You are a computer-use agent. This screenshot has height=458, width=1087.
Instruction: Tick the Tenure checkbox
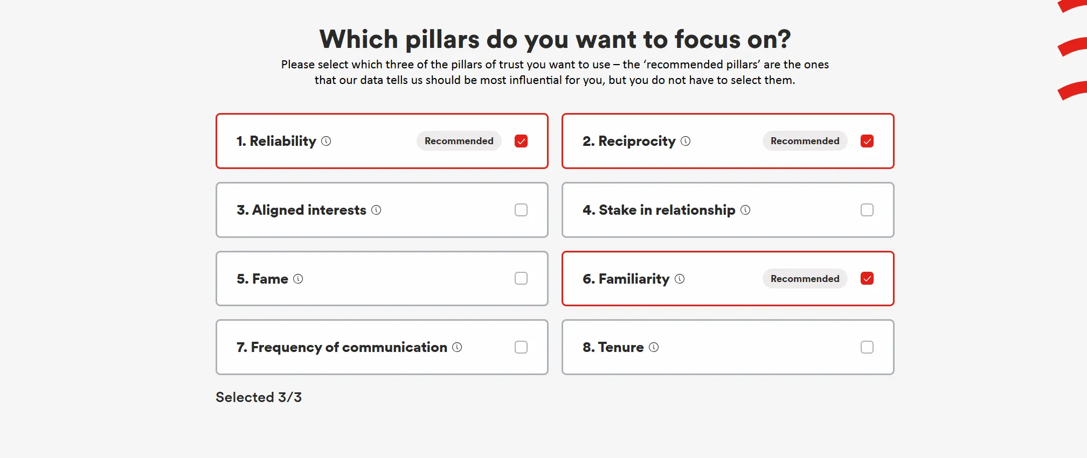click(867, 347)
